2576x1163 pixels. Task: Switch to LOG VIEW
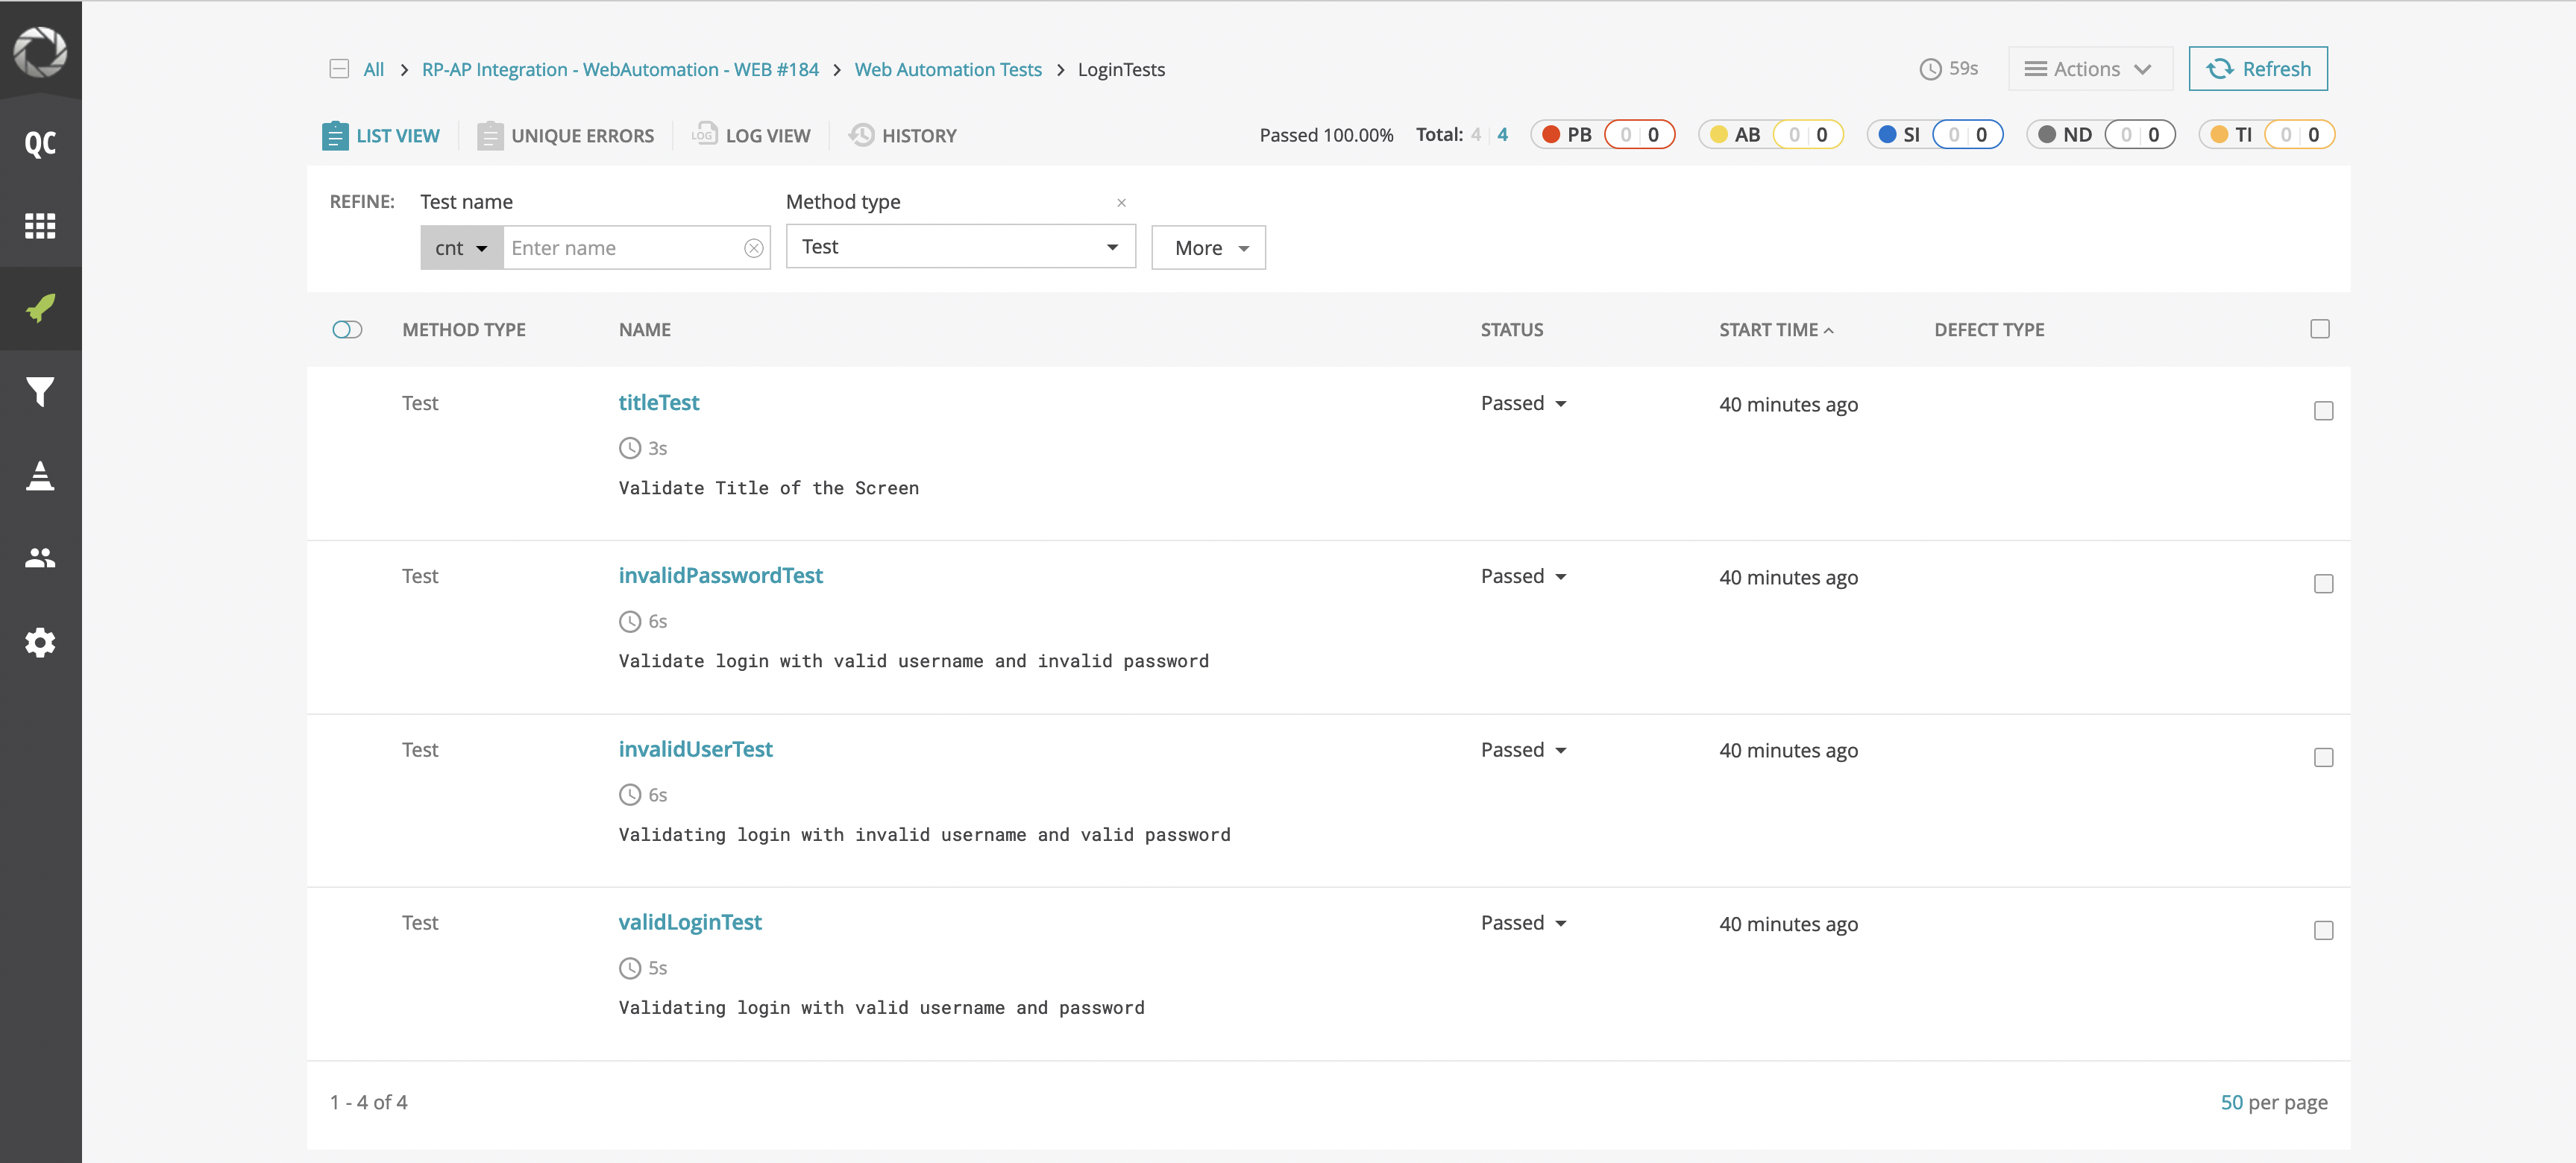pos(750,135)
